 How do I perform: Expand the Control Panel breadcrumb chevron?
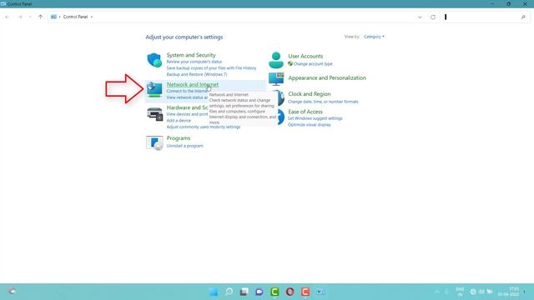click(x=92, y=17)
